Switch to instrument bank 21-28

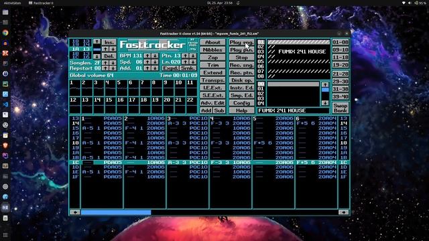(341, 74)
